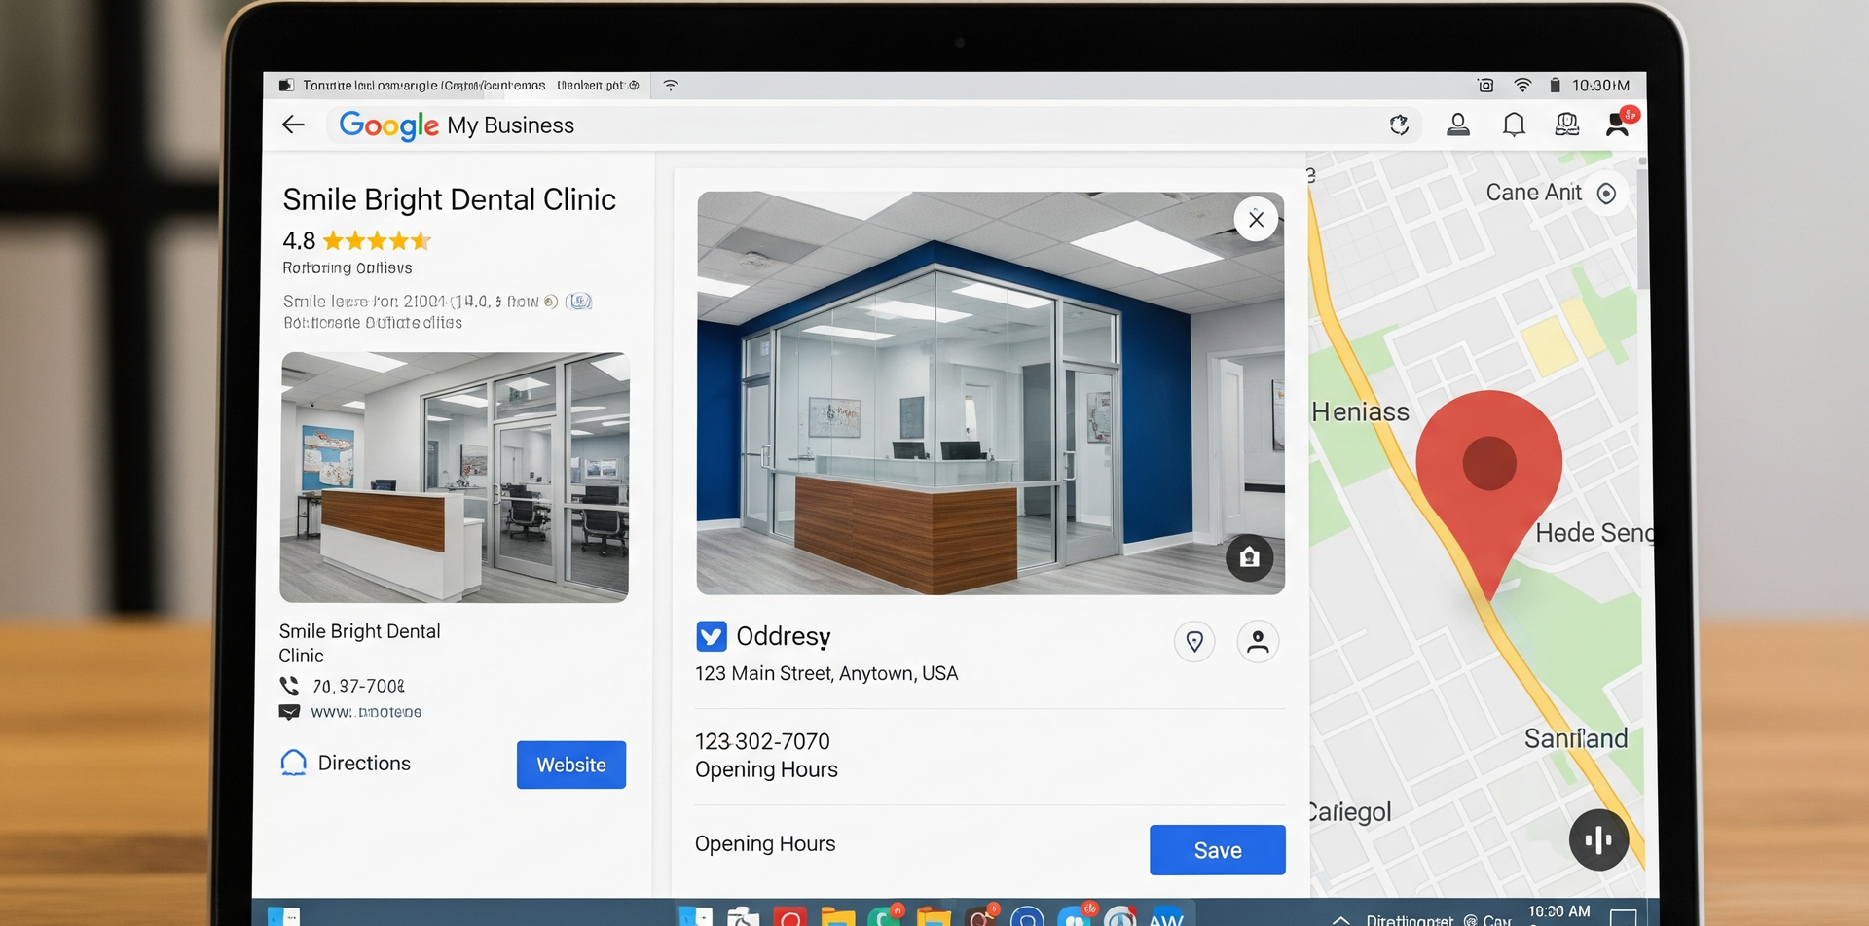Click the dark round audio button on map

[1598, 839]
